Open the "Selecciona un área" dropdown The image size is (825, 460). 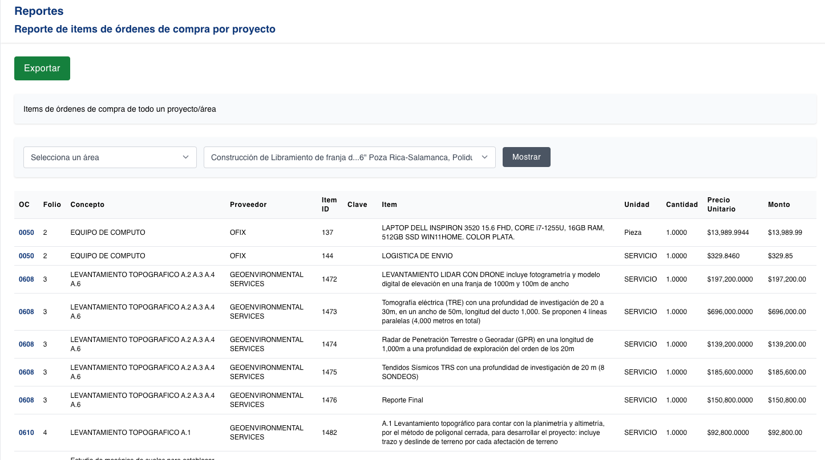point(110,157)
